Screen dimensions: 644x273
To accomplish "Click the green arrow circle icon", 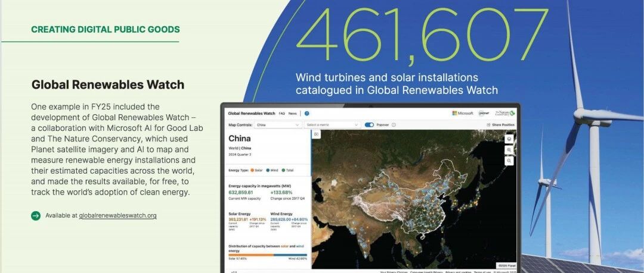I will tap(36, 216).
